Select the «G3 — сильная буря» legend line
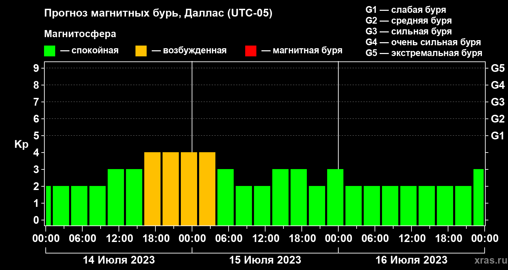 click(x=409, y=31)
